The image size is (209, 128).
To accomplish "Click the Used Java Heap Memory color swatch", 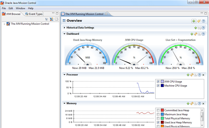I will pyautogui.click(x=162, y=122).
